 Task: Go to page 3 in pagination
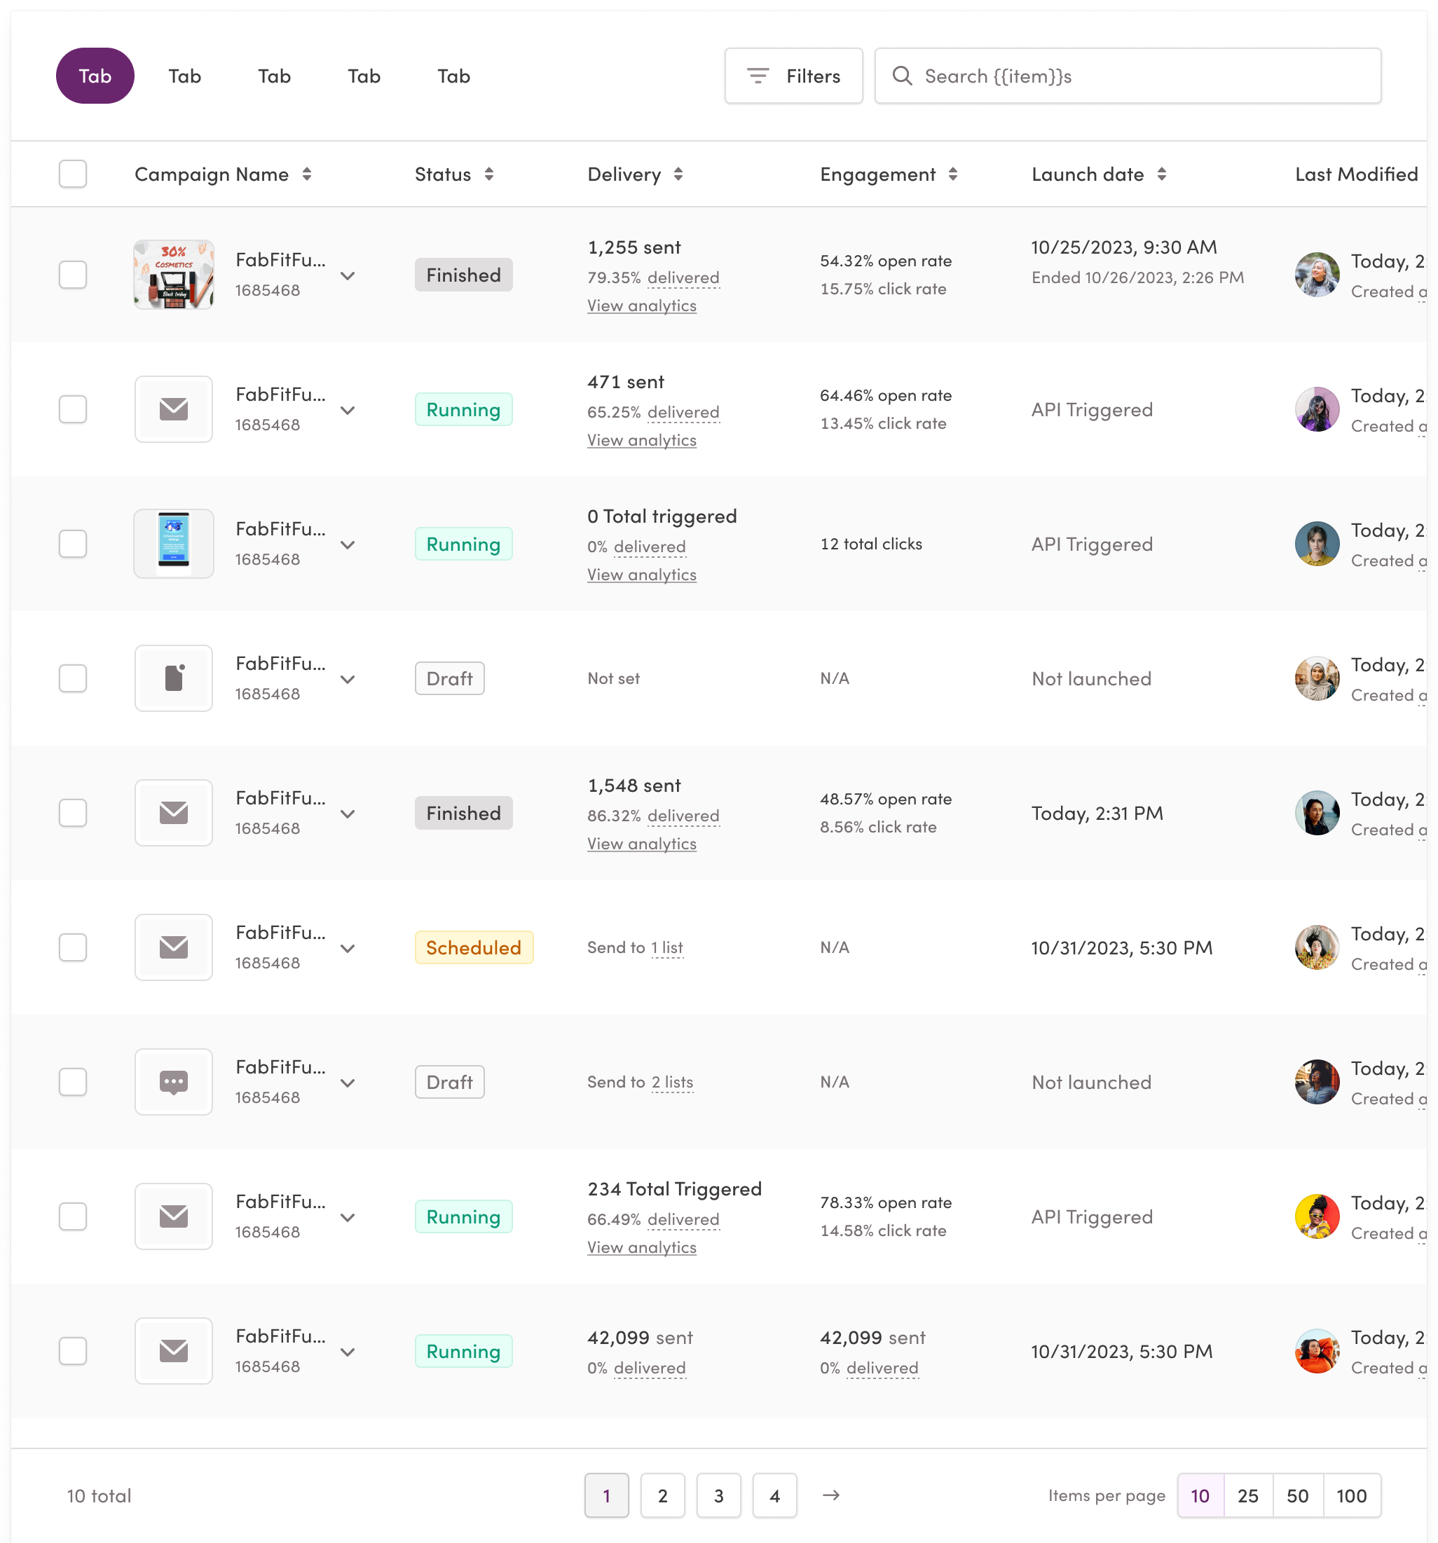click(x=718, y=1495)
